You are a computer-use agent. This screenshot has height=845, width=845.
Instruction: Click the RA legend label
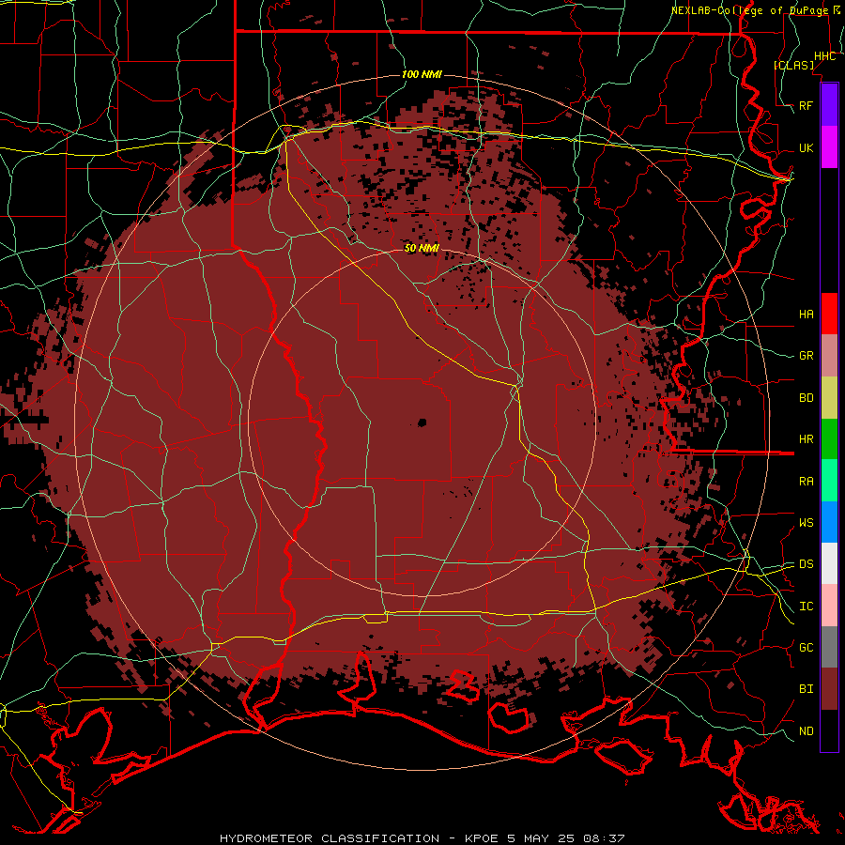pyautogui.click(x=806, y=482)
